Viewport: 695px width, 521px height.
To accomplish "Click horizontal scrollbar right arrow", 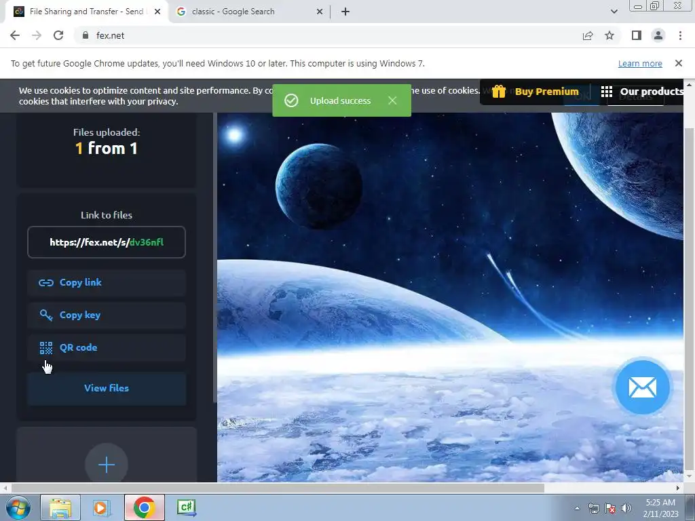I will 678,488.
